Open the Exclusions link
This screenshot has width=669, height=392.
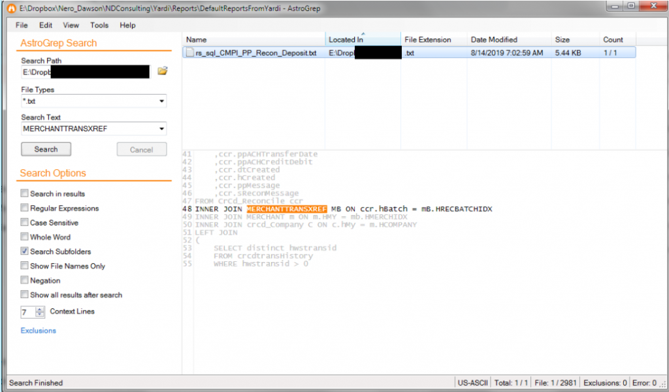pos(39,331)
